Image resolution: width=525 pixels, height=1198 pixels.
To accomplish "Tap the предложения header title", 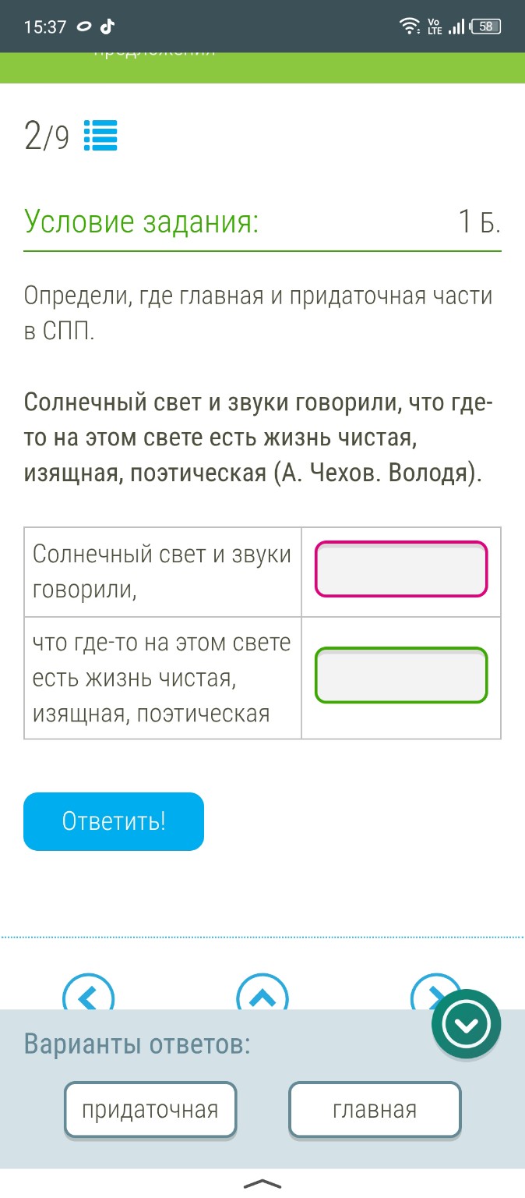I will click(x=156, y=51).
